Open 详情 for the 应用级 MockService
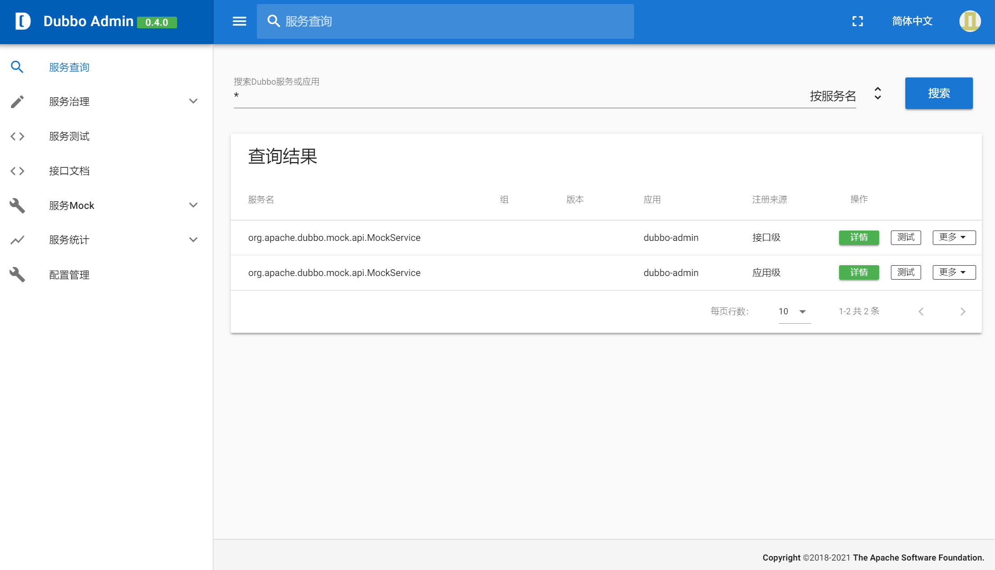995x570 pixels. pyautogui.click(x=858, y=272)
